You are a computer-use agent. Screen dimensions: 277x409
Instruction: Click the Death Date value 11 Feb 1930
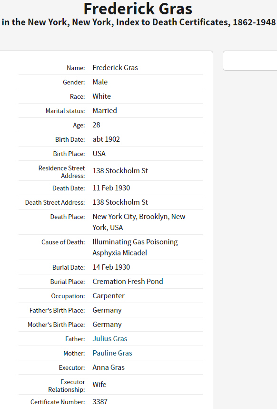[x=111, y=188]
